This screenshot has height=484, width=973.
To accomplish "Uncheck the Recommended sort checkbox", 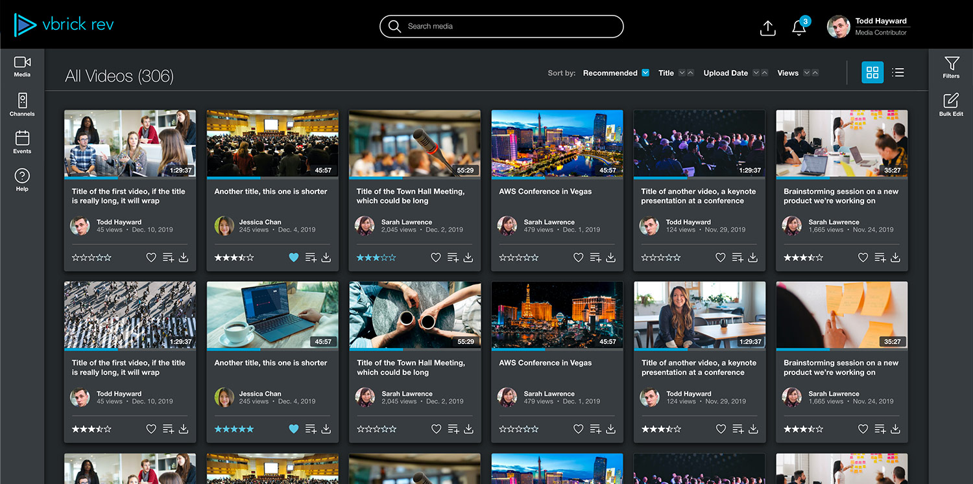I will point(645,73).
